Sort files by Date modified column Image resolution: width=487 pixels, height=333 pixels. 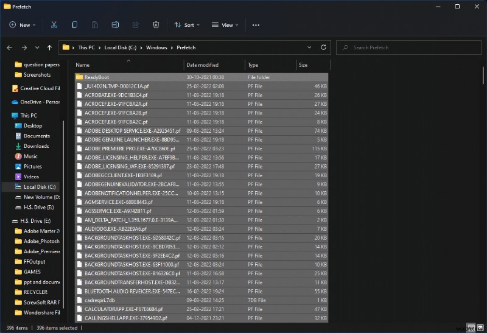tap(203, 65)
